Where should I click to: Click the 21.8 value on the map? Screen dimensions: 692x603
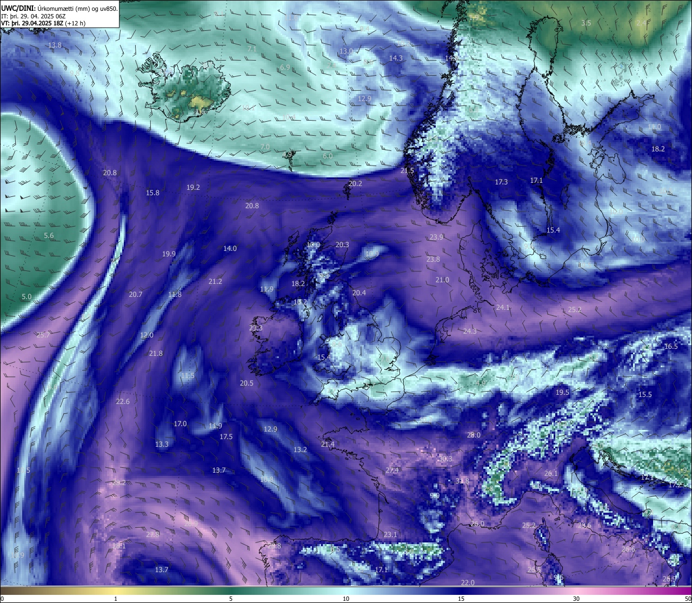(156, 354)
